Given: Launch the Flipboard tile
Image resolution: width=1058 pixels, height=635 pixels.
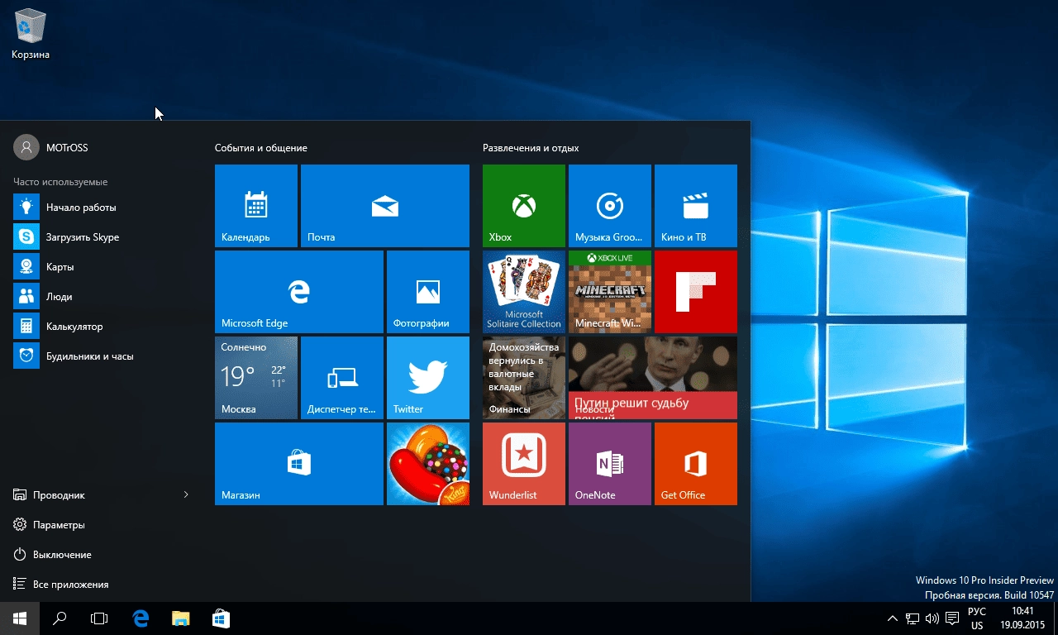Looking at the screenshot, I should [696, 292].
